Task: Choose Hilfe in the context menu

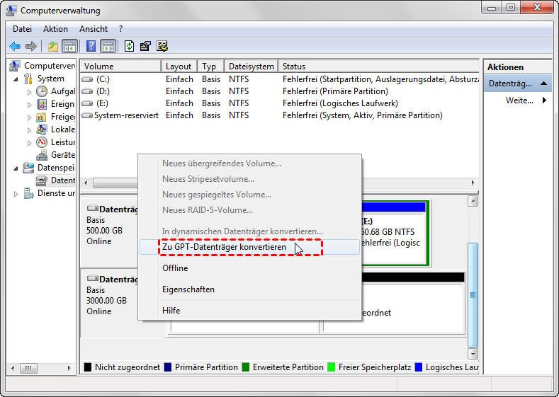Action: coord(249,311)
